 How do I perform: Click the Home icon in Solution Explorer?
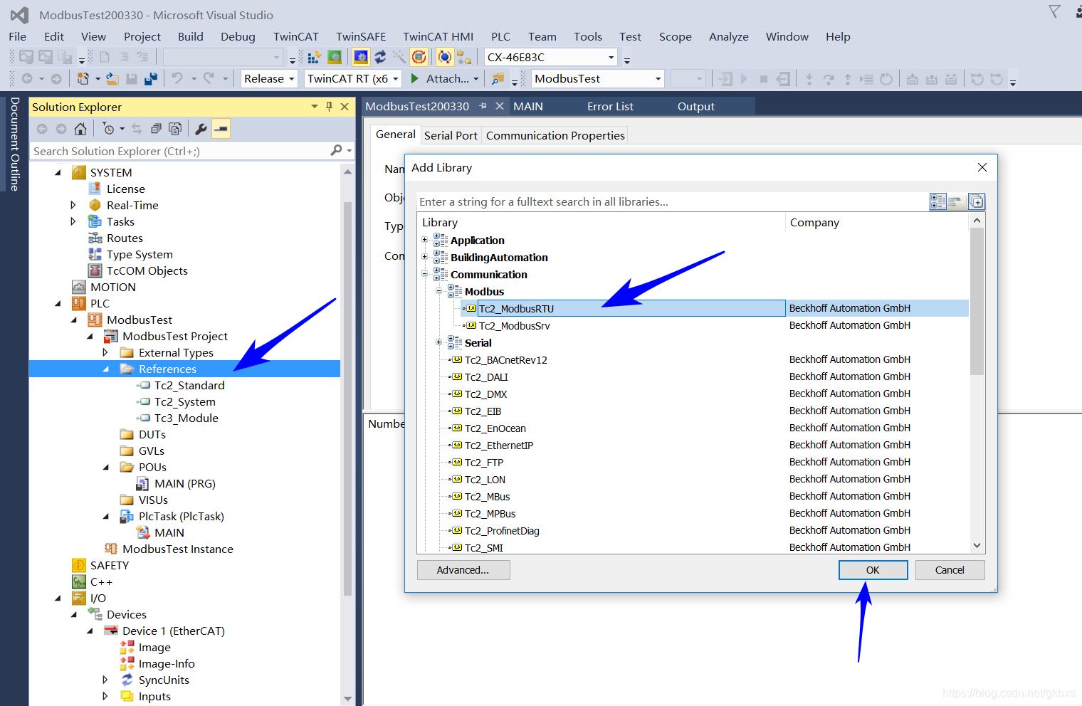[x=80, y=129]
